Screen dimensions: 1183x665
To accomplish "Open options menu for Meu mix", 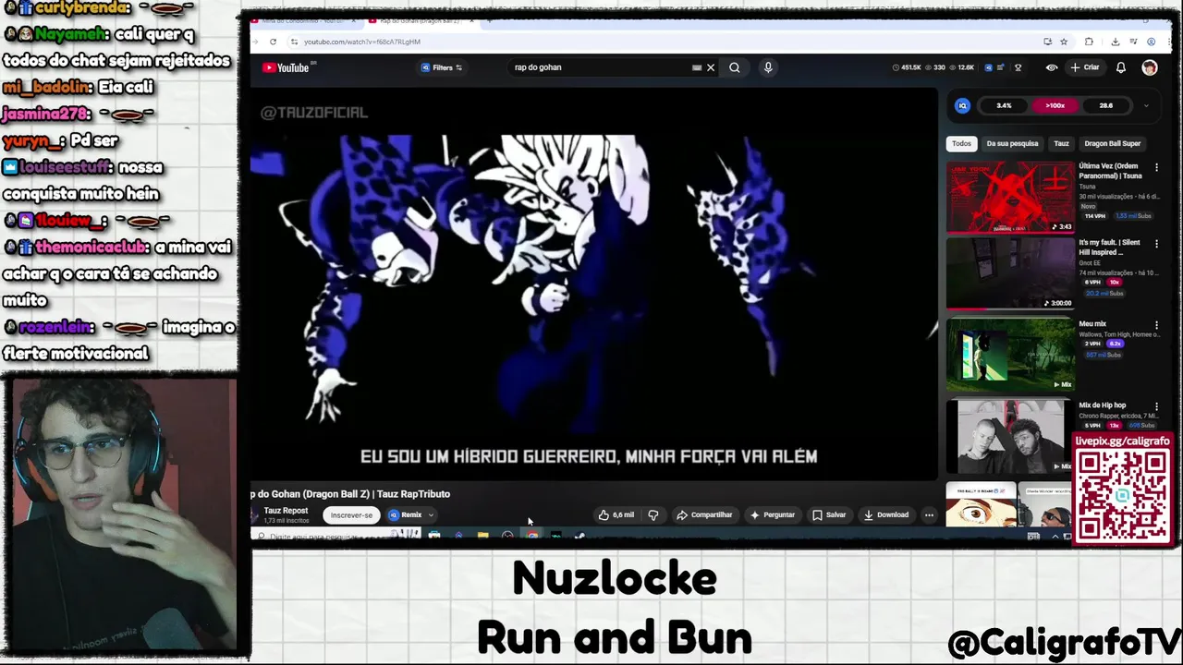I will pos(1156,325).
